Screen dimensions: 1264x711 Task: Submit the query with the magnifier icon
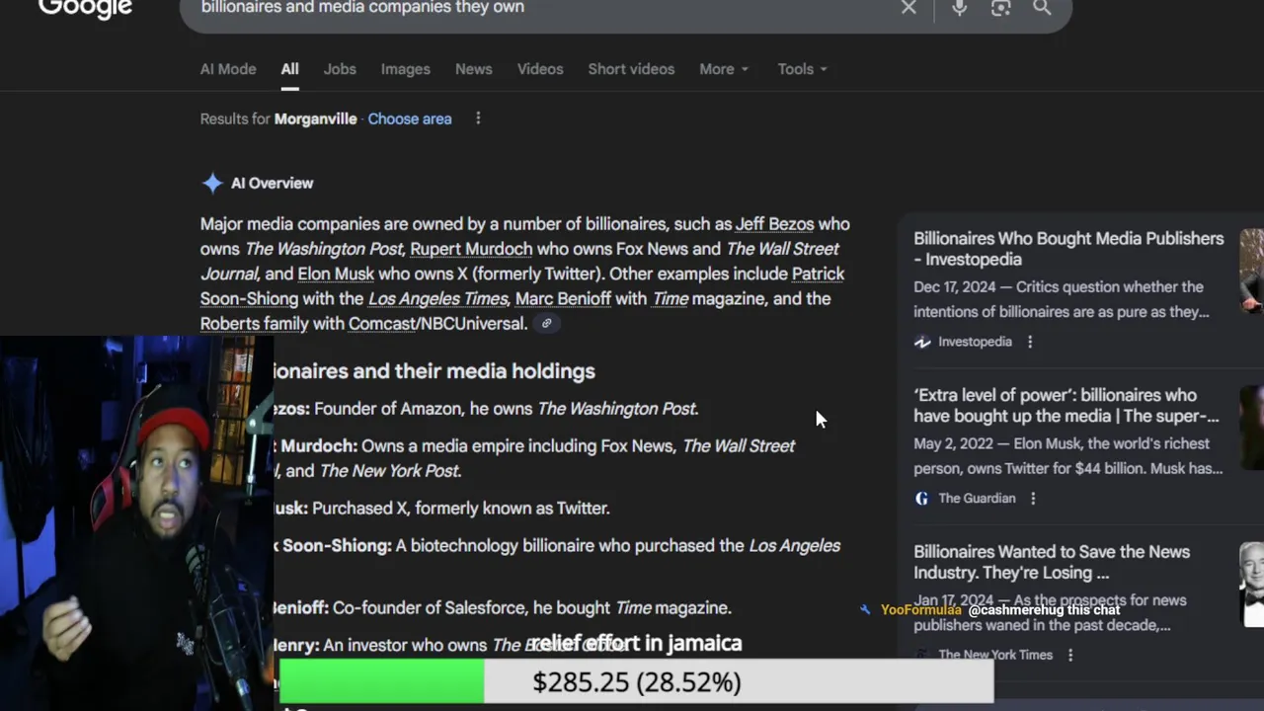coord(1042,8)
